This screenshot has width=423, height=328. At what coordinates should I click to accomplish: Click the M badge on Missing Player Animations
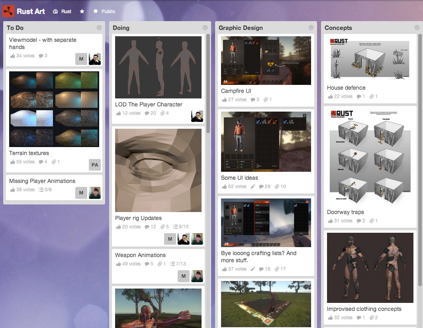coord(81,193)
